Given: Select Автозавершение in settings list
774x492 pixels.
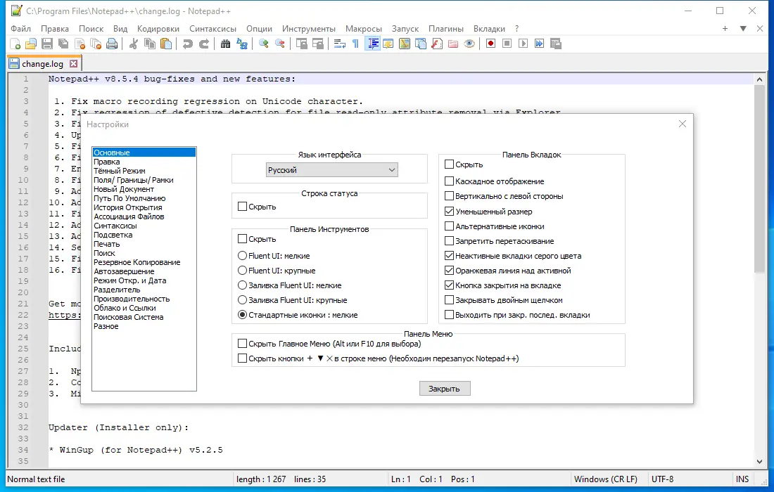Looking at the screenshot, I should 124,271.
